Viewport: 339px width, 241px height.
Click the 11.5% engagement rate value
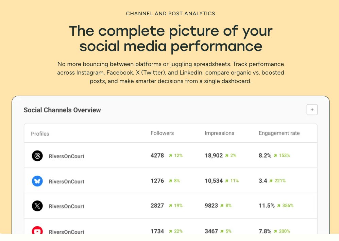(x=267, y=206)
